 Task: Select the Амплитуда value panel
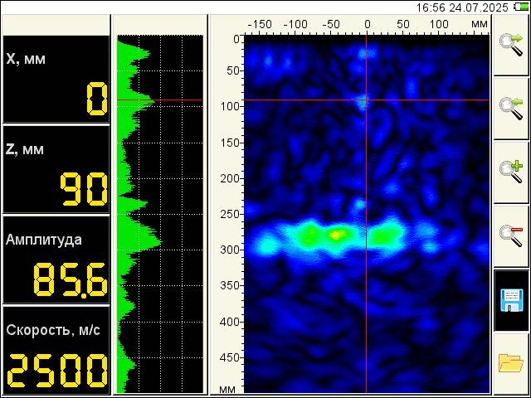tap(56, 260)
